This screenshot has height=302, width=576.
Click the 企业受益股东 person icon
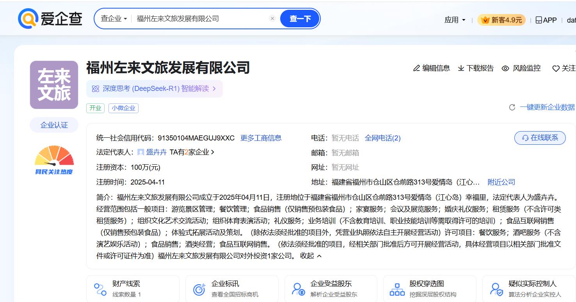click(299, 289)
